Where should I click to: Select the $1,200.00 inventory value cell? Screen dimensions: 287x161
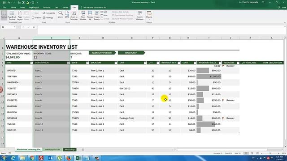tap(209, 76)
